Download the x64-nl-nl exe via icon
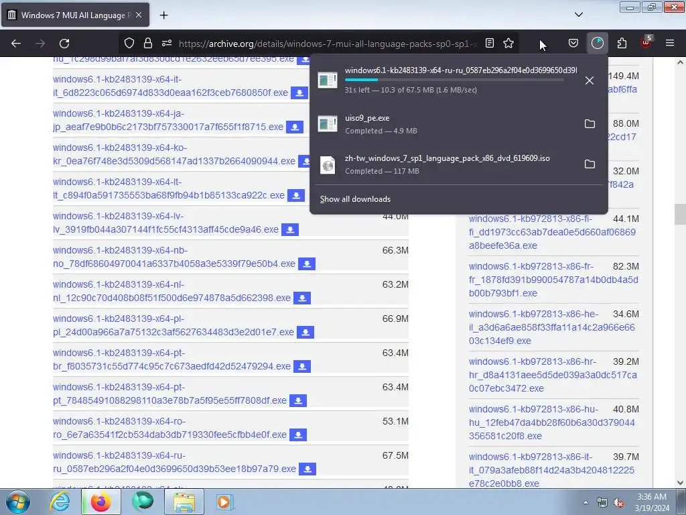The image size is (686, 515). [302, 298]
